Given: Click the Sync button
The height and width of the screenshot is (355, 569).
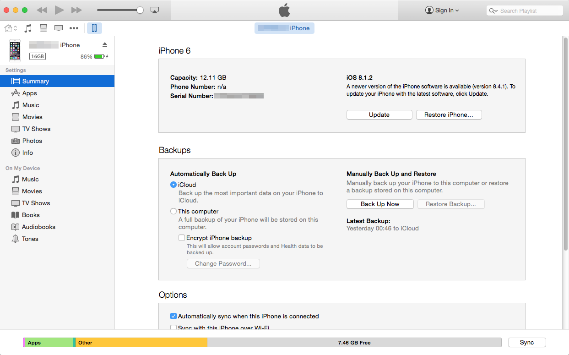Looking at the screenshot, I should (527, 343).
